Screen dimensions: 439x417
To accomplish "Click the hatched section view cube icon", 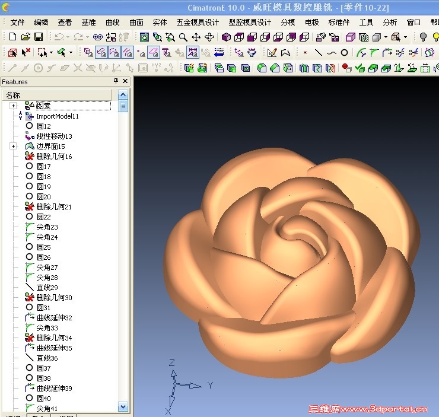I will pyautogui.click(x=364, y=37).
